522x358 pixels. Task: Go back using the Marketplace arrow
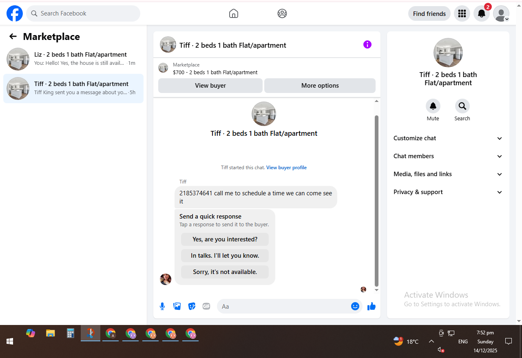(13, 37)
